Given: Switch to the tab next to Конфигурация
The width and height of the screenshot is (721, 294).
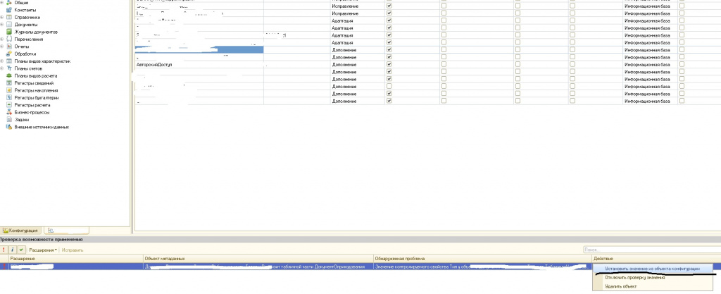Looking at the screenshot, I should coord(67,230).
